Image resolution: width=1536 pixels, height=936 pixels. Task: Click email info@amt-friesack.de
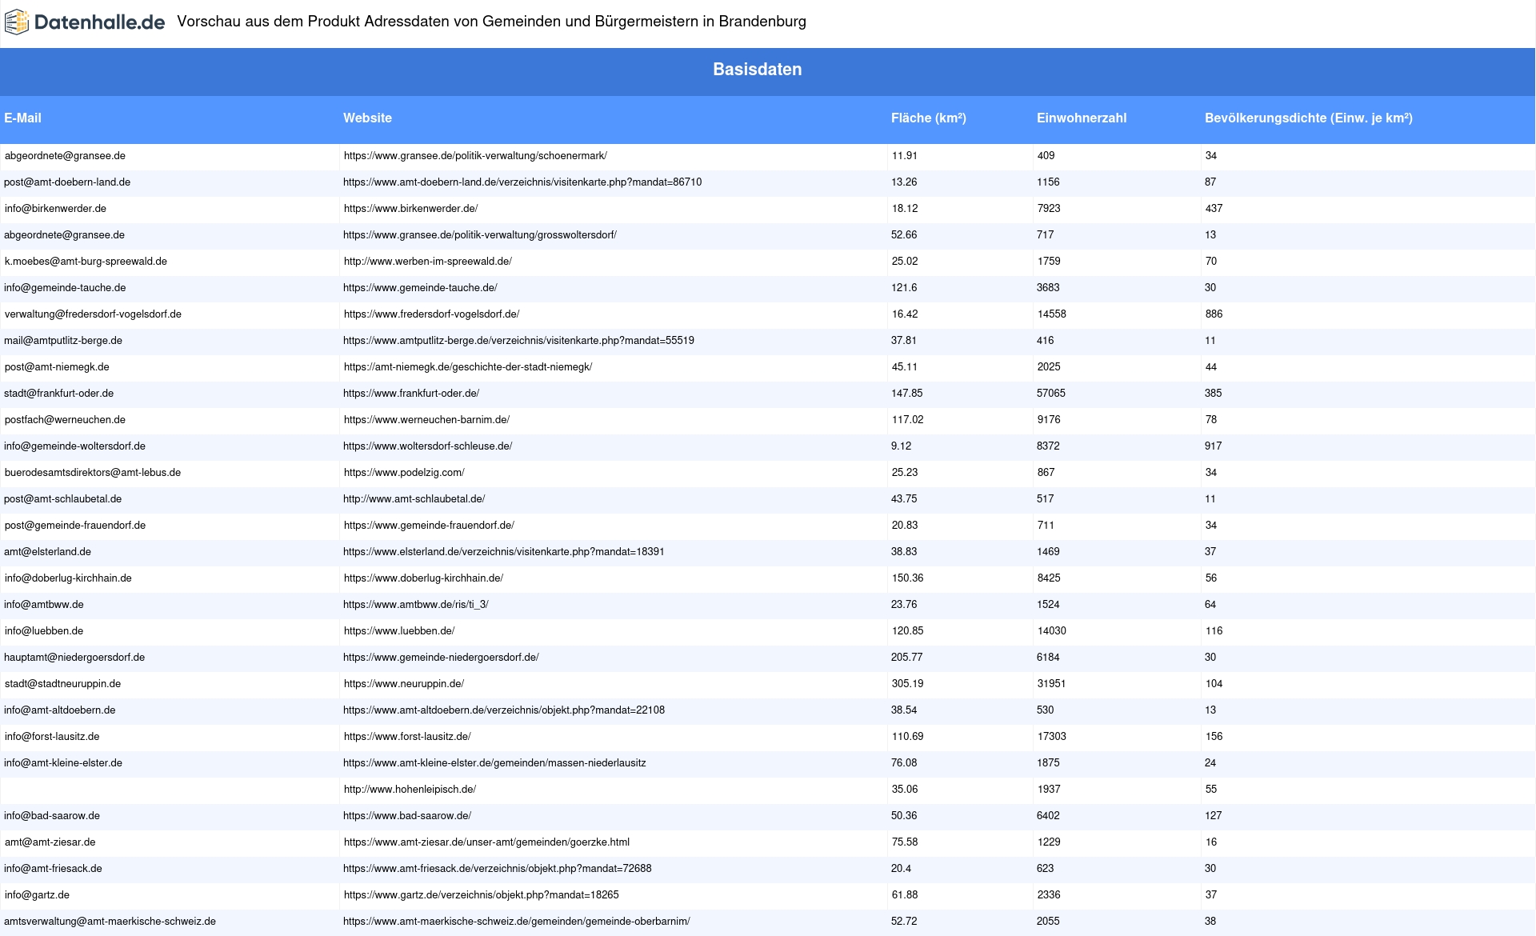tap(53, 869)
